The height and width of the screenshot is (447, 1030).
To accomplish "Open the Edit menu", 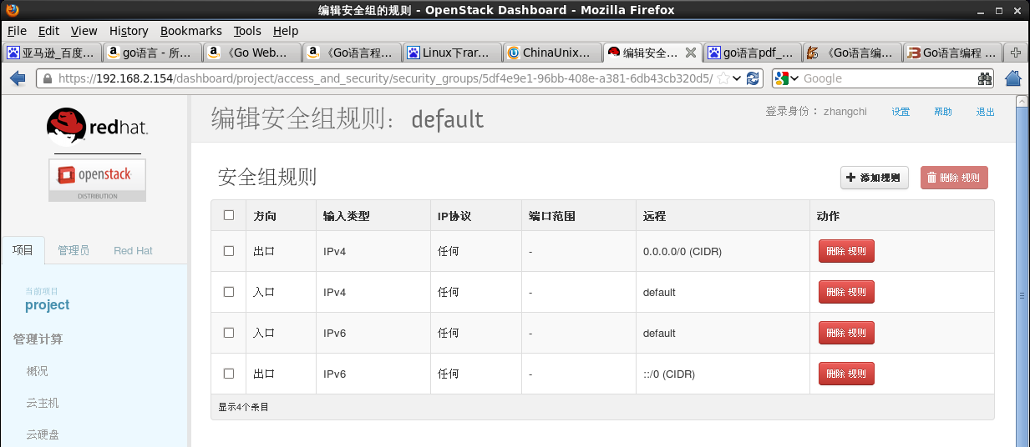I will (48, 31).
